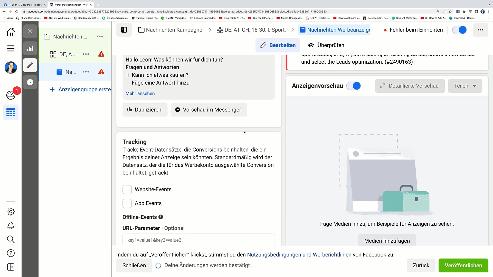
Task: Toggle the left panel collapse icon
Action: (124, 30)
